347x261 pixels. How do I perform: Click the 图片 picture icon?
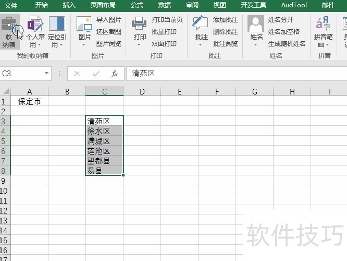(x=84, y=23)
